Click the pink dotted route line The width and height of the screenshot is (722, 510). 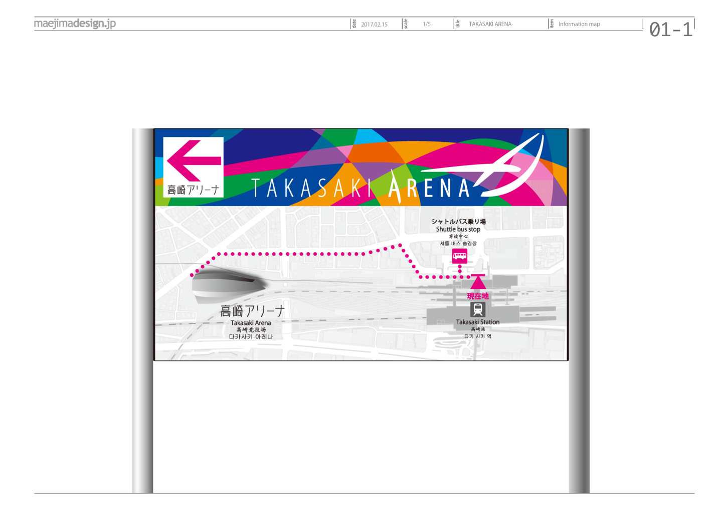(x=301, y=254)
